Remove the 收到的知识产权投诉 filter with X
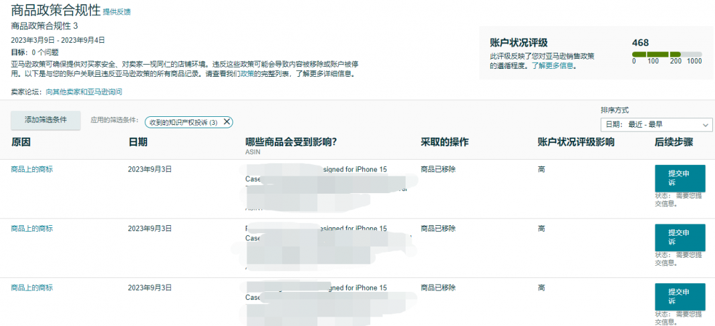715x326 pixels. click(x=227, y=122)
